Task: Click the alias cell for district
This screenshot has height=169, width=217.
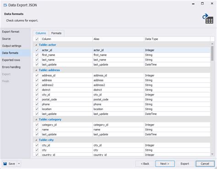Action: (x=118, y=90)
